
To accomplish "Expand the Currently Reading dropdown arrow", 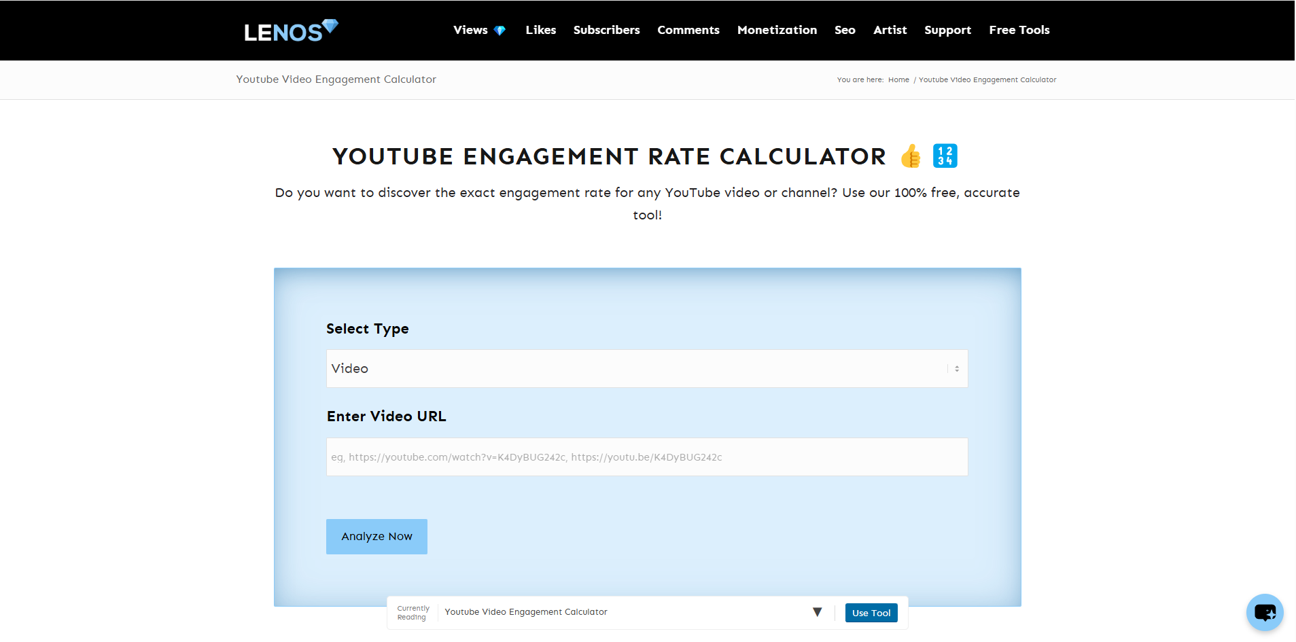I will pyautogui.click(x=818, y=612).
